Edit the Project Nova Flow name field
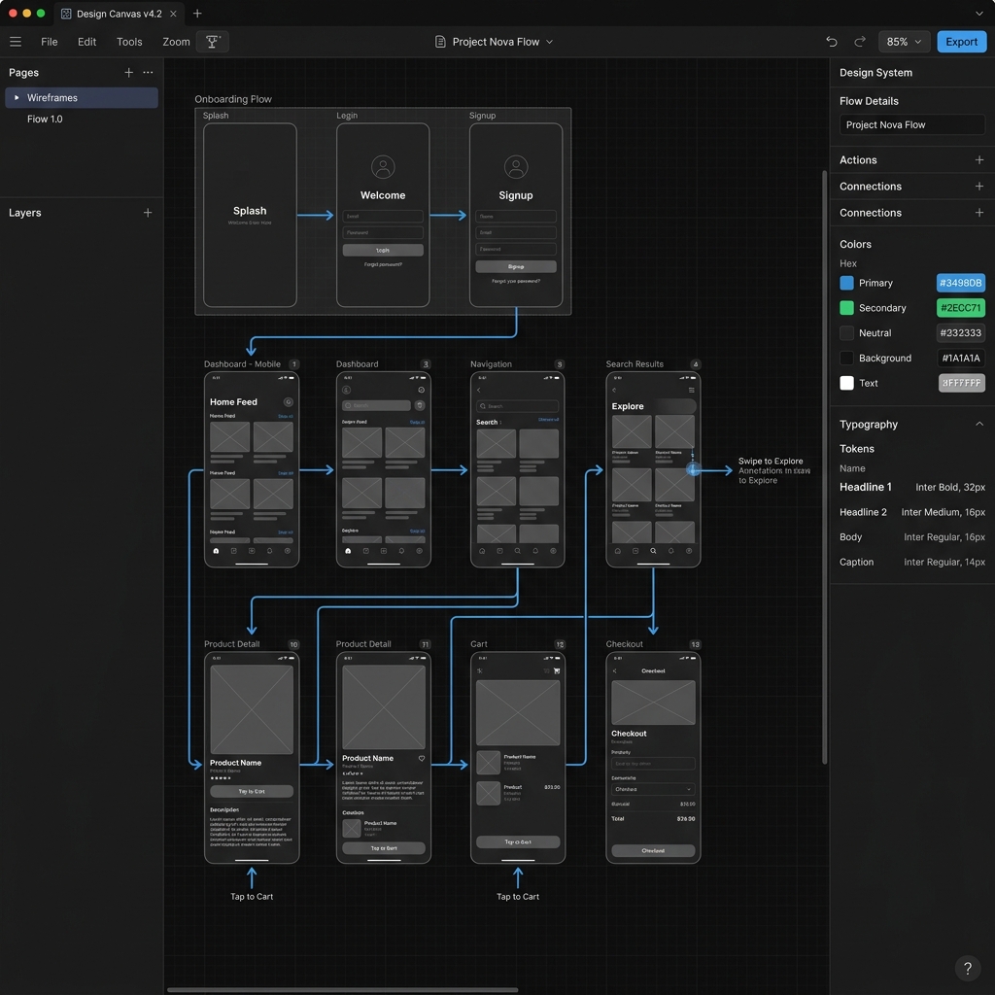 tap(911, 124)
